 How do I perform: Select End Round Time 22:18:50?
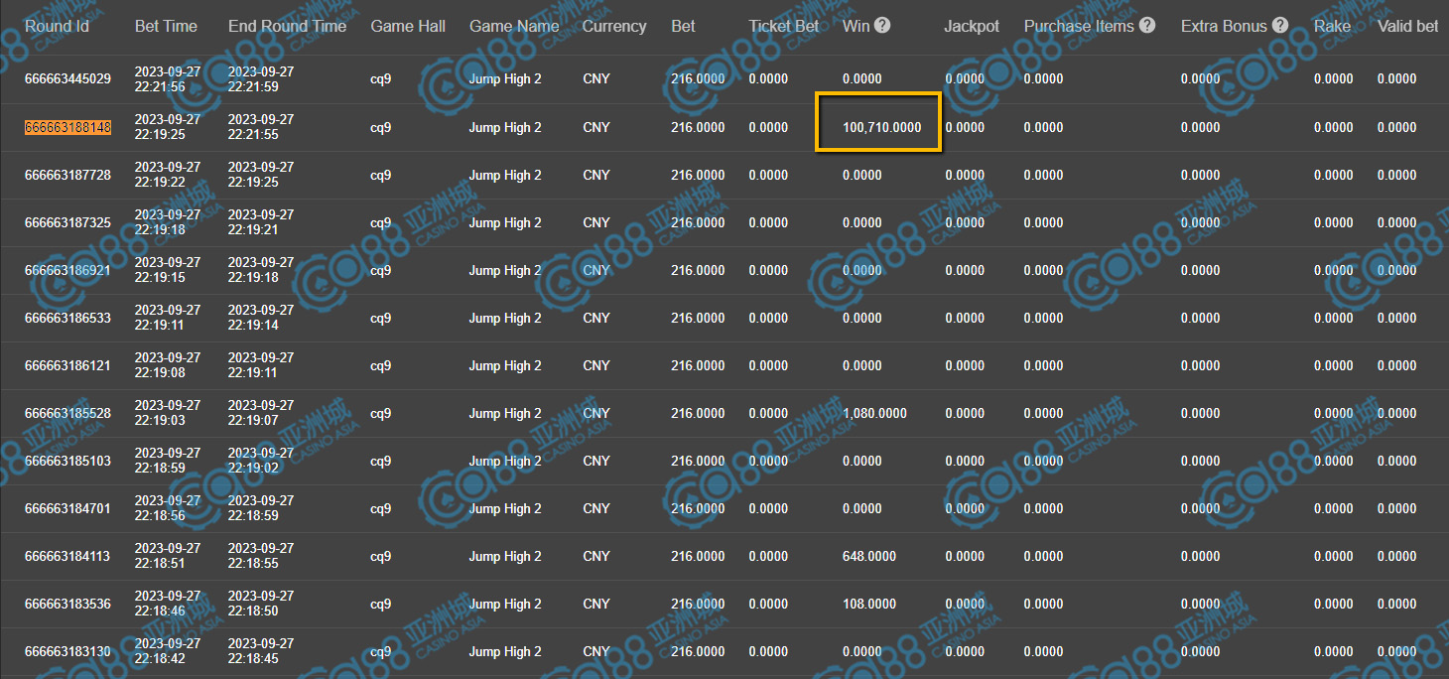[x=261, y=604]
